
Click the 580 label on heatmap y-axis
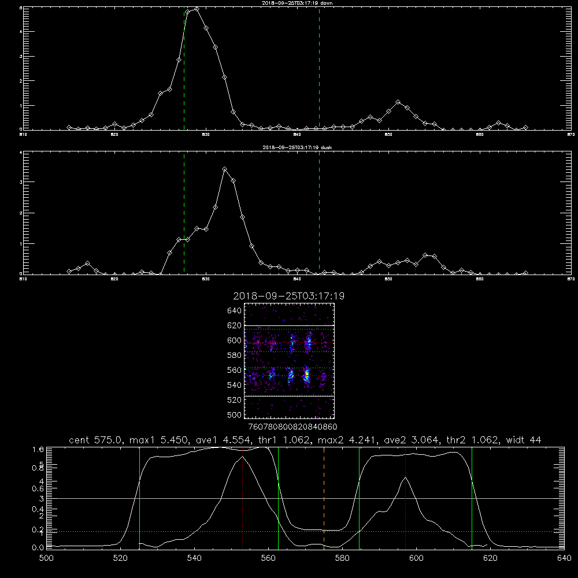(235, 355)
